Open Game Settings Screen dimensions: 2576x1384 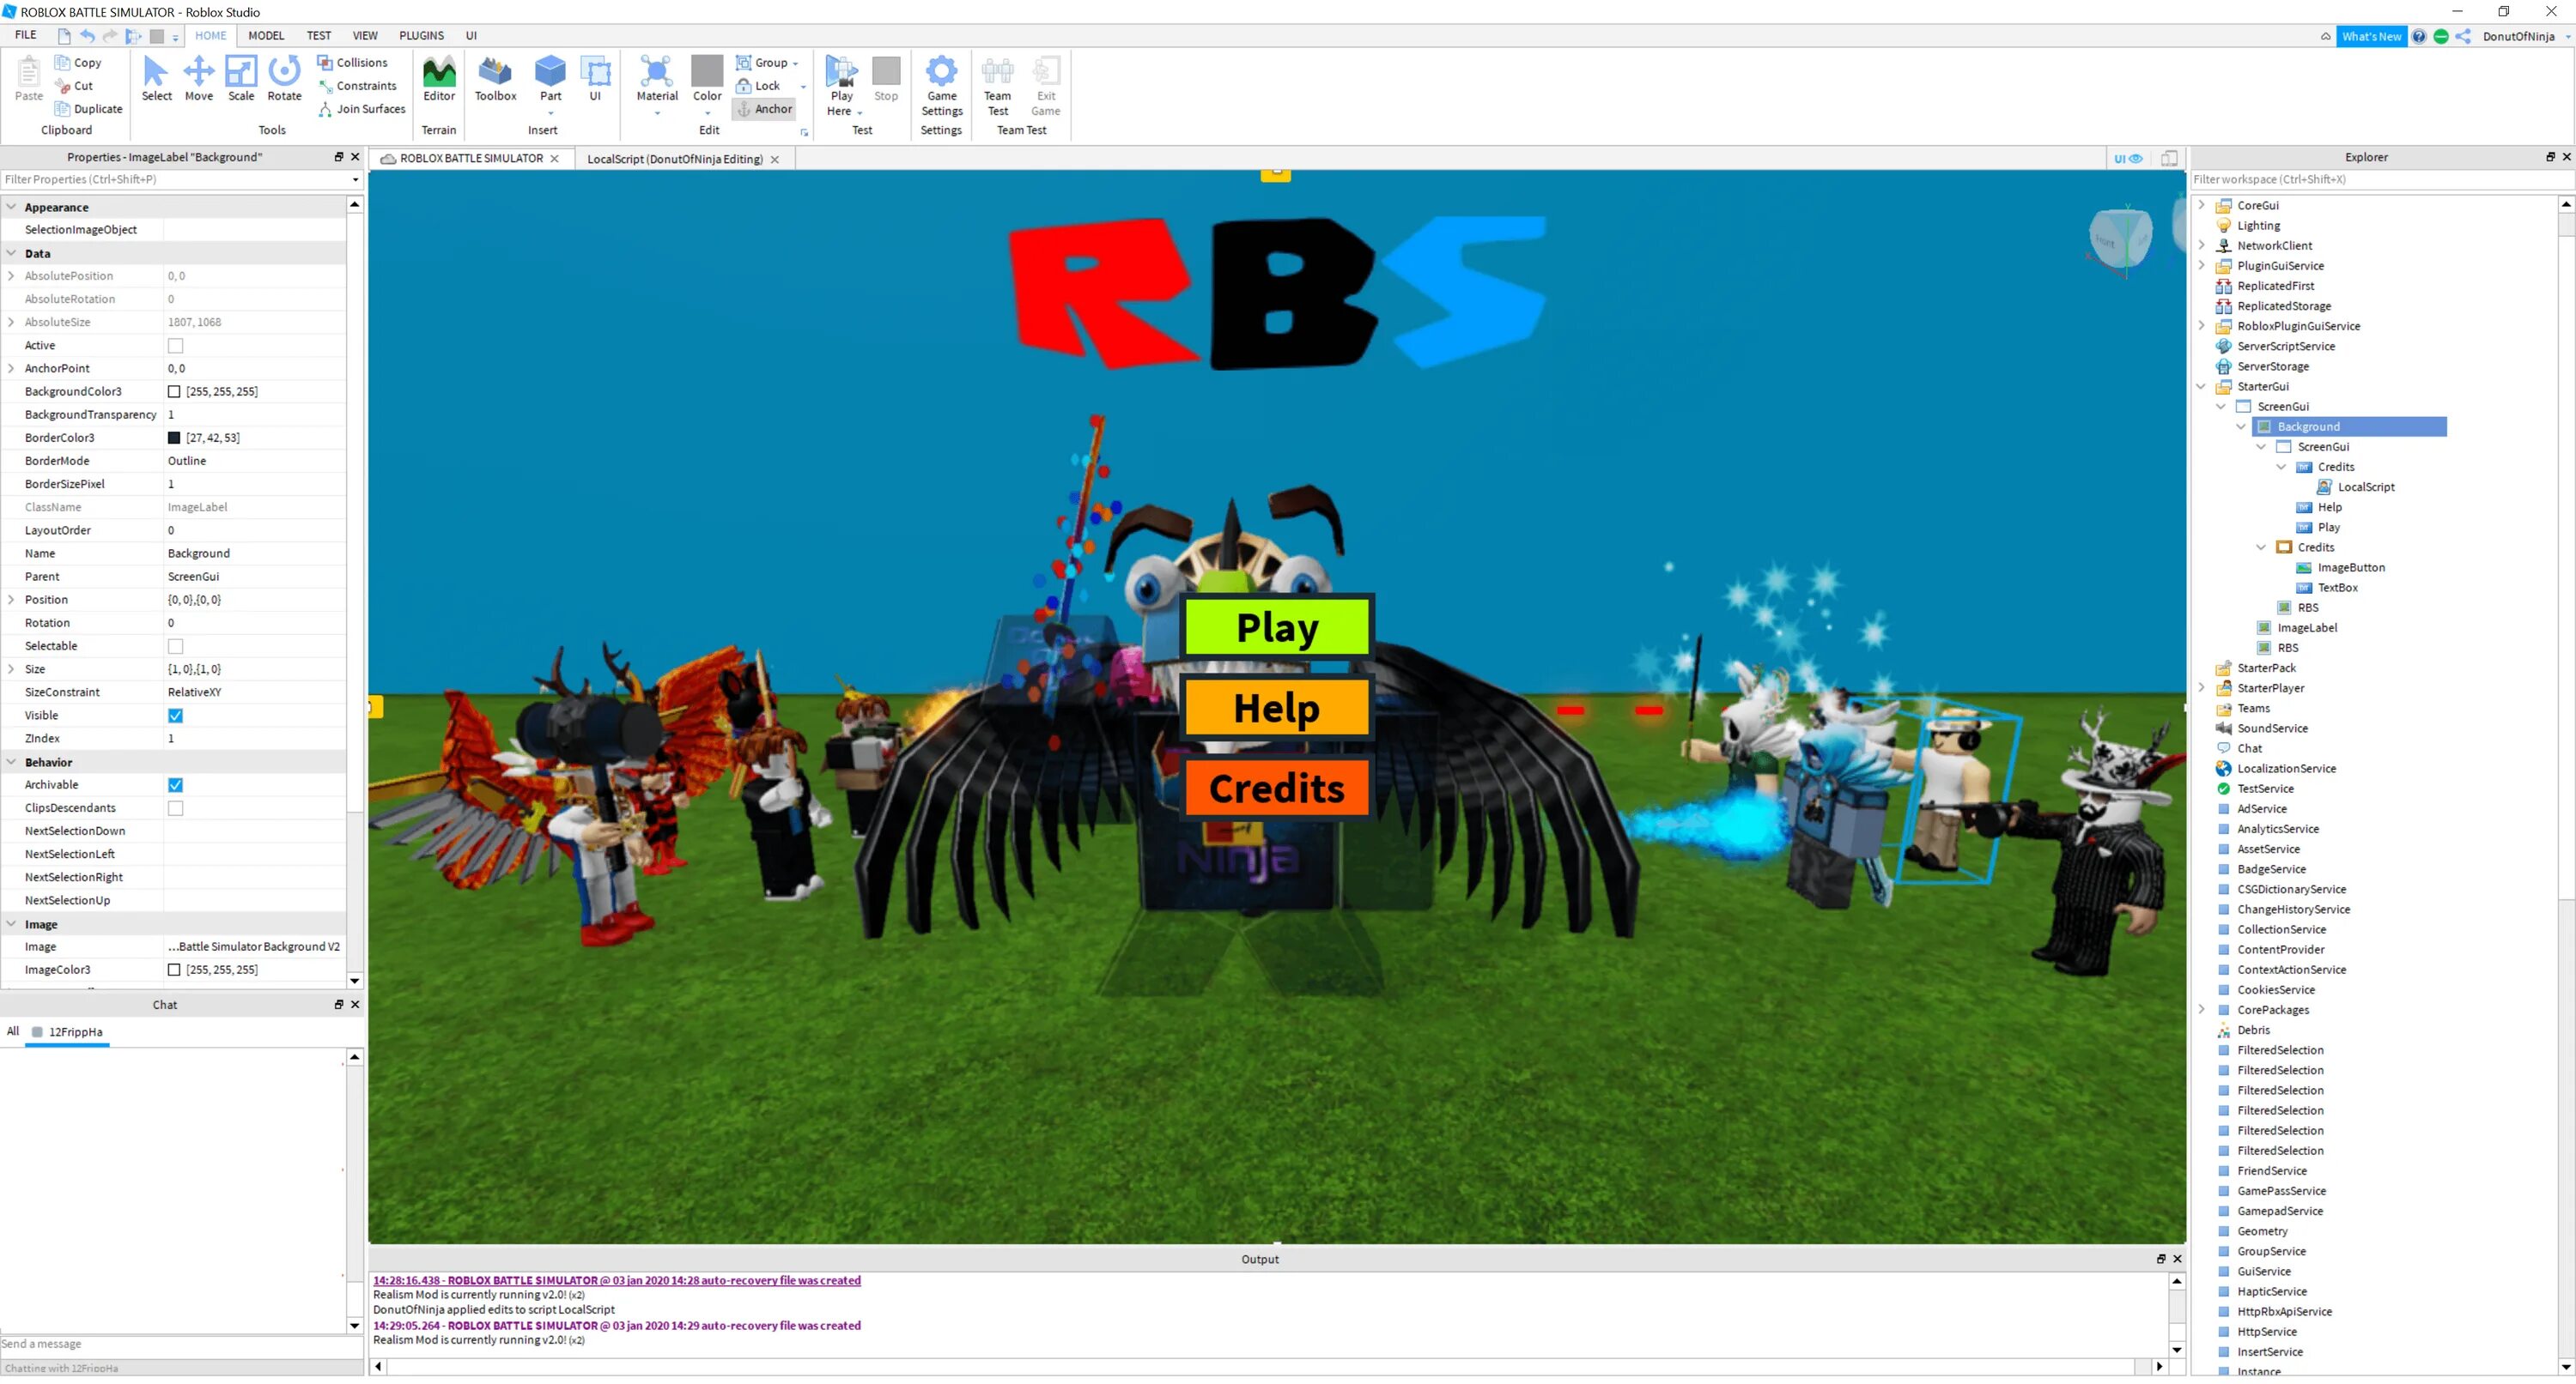pos(941,85)
